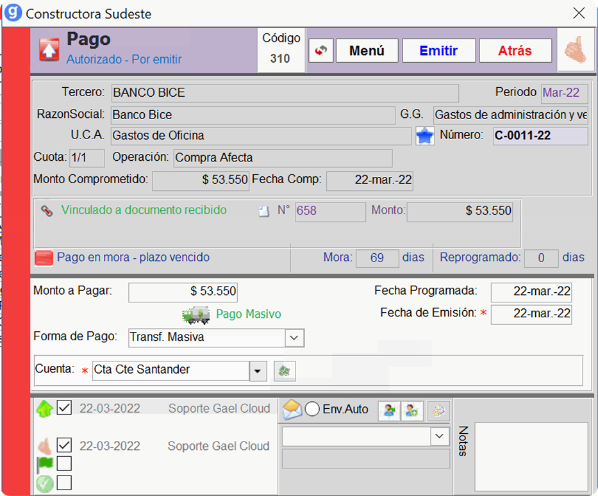Expand the Forma de Pago dropdown
This screenshot has height=496, width=598.
[294, 338]
